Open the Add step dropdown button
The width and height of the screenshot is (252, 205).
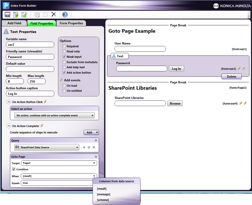(x=91, y=132)
